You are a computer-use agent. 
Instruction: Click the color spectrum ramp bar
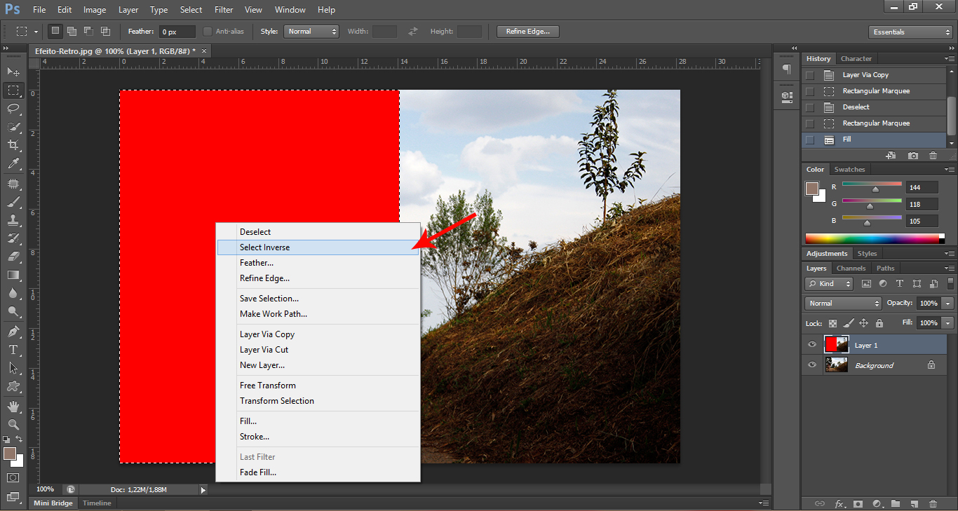872,238
